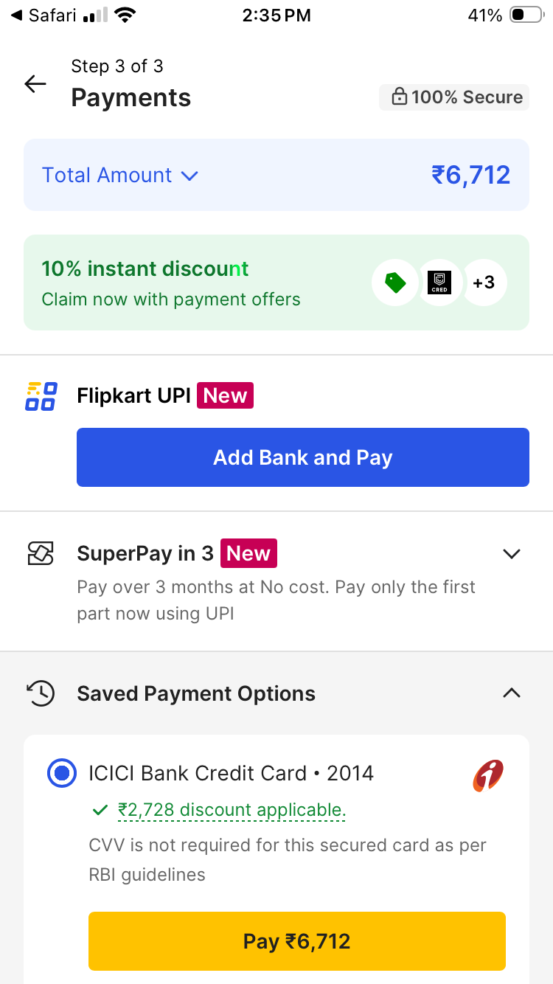This screenshot has height=984, width=553.
Task: Tap the Flipkart UPI QR icon
Action: 41,396
